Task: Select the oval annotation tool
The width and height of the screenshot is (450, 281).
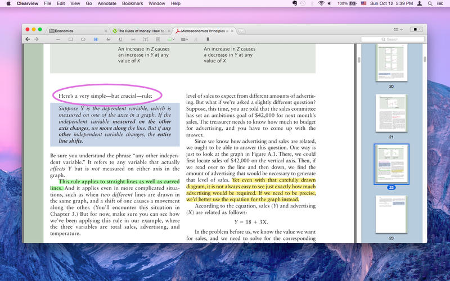Action: [x=83, y=39]
